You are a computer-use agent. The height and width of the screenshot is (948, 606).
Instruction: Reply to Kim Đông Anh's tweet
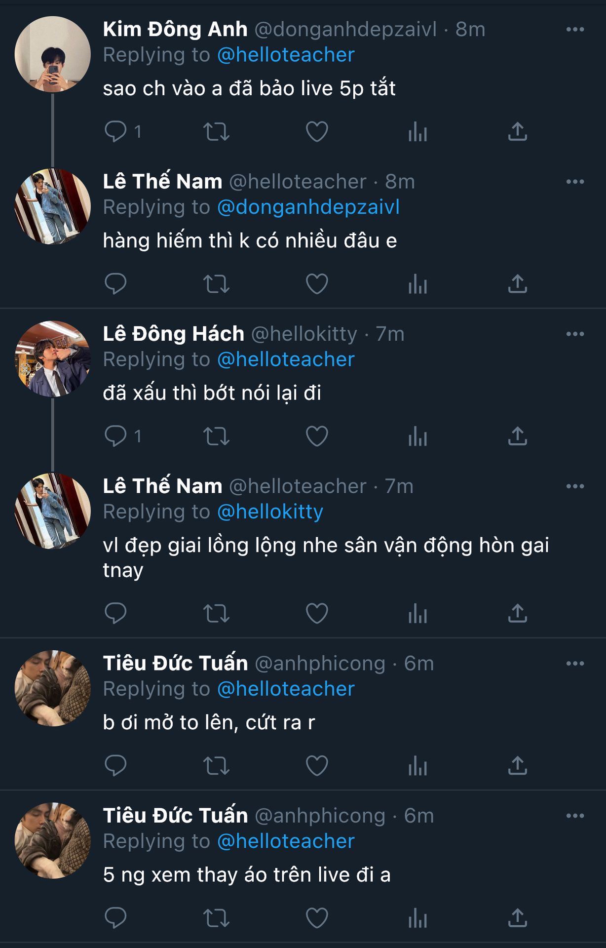[x=116, y=132]
